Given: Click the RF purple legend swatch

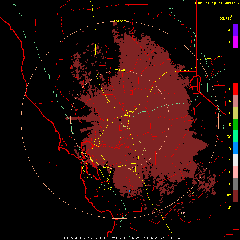Looking at the screenshot, I should coord(235,30).
